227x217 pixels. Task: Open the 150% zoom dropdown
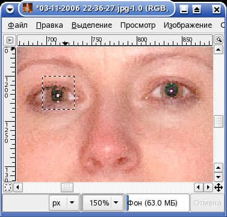pos(103,203)
